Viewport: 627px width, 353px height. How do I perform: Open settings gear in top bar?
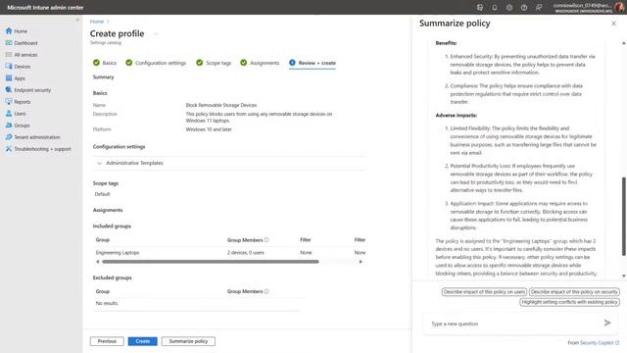(509, 7)
